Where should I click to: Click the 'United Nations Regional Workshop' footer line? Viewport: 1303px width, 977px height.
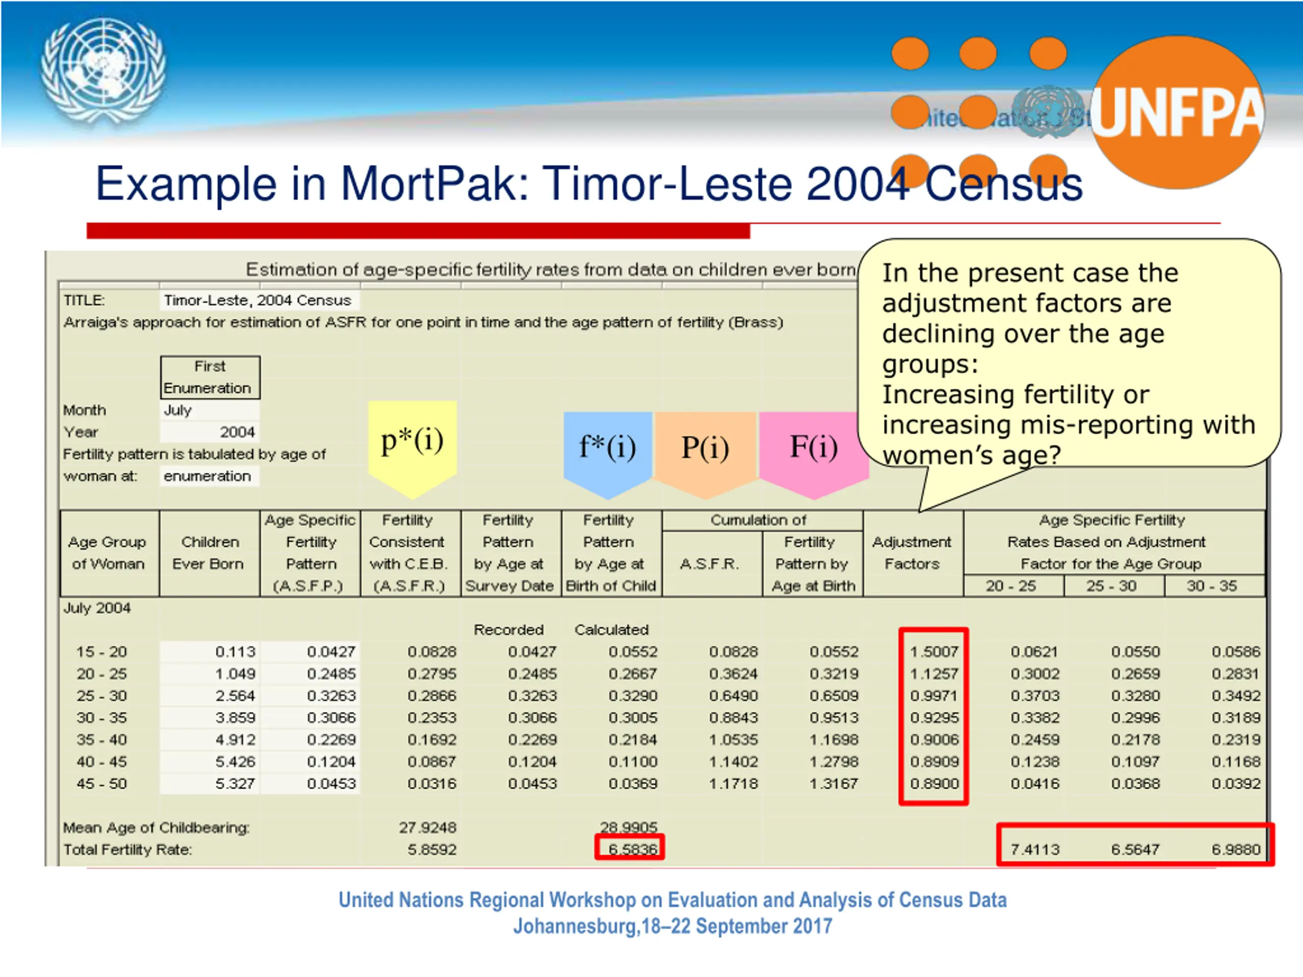[x=672, y=901]
